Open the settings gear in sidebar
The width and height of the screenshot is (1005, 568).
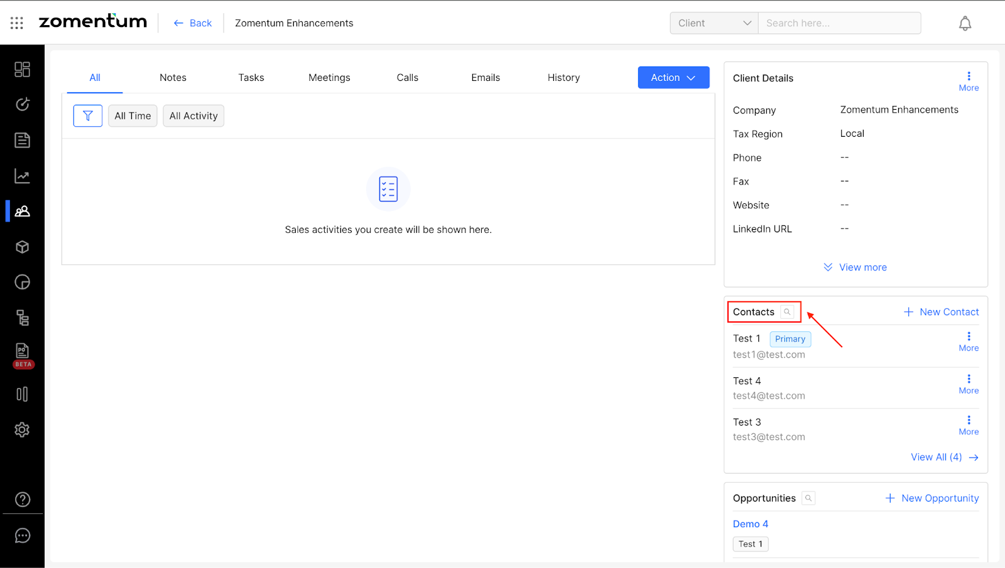(22, 430)
